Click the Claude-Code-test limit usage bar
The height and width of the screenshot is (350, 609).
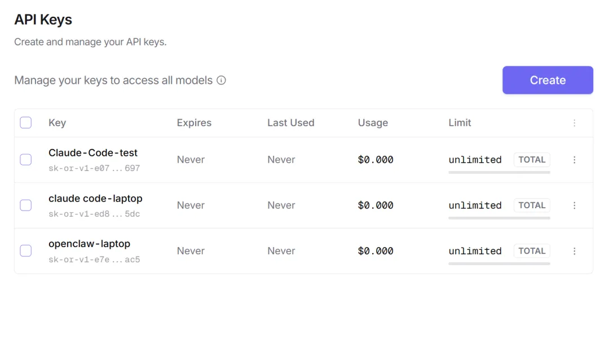499,172
